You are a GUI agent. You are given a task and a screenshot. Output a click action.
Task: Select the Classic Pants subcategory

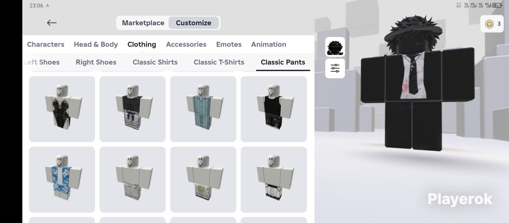click(x=283, y=62)
